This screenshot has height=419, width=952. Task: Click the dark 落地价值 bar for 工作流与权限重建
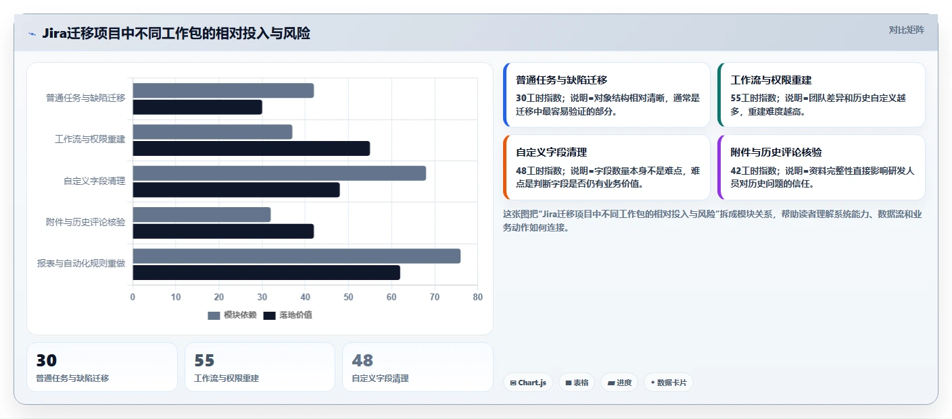(x=252, y=148)
